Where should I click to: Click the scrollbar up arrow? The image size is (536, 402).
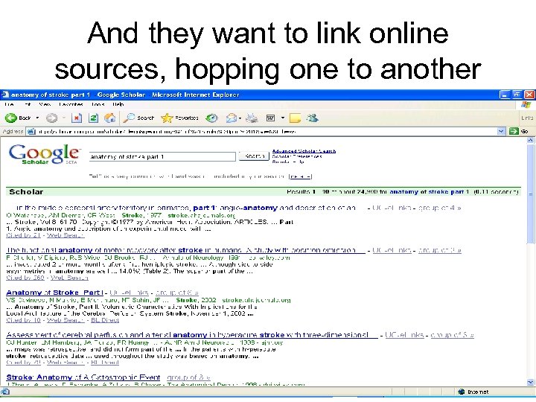coord(530,140)
